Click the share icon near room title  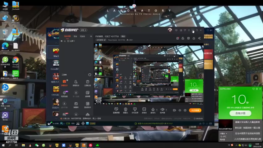[199, 38]
